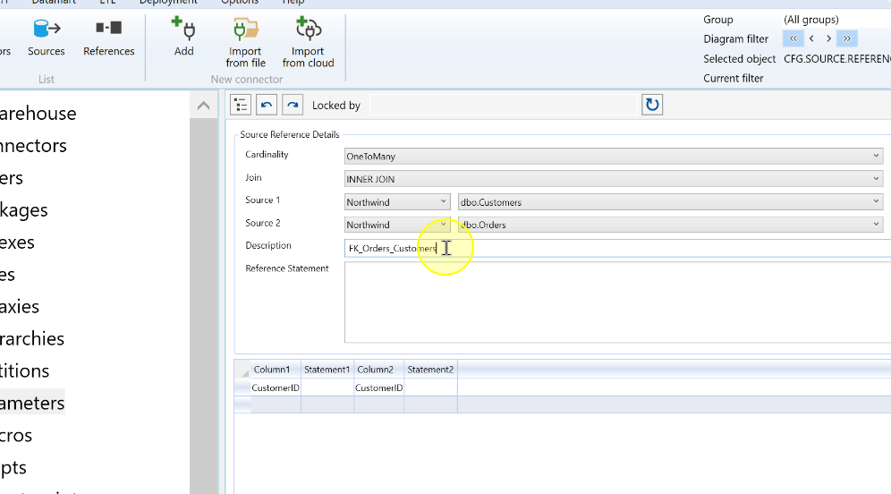
Task: Collapse navigation panel with up chevron
Action: click(x=203, y=106)
